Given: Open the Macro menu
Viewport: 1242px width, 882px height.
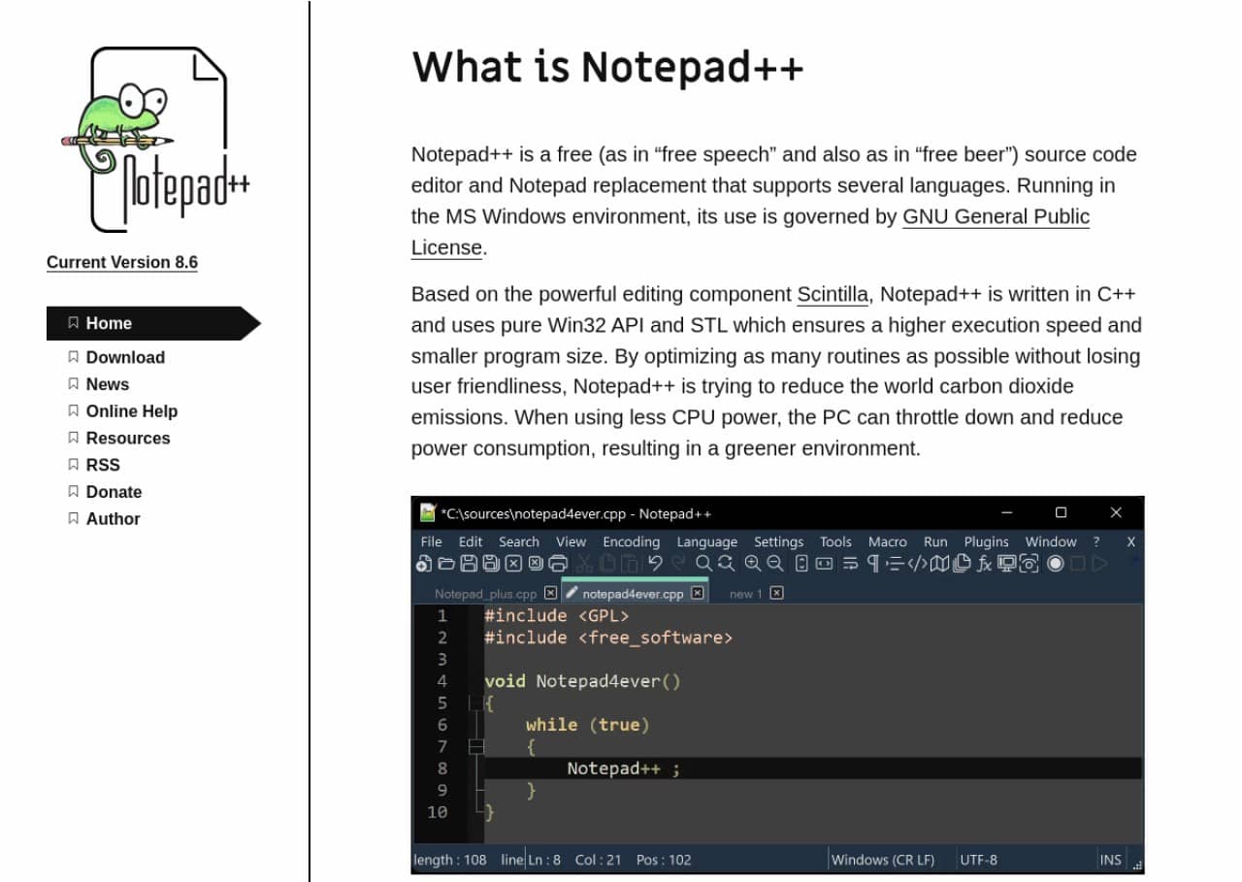Looking at the screenshot, I should pos(887,541).
